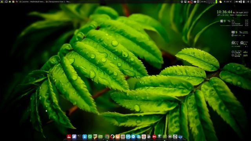Open the blue box icon ending the dock

180,137
